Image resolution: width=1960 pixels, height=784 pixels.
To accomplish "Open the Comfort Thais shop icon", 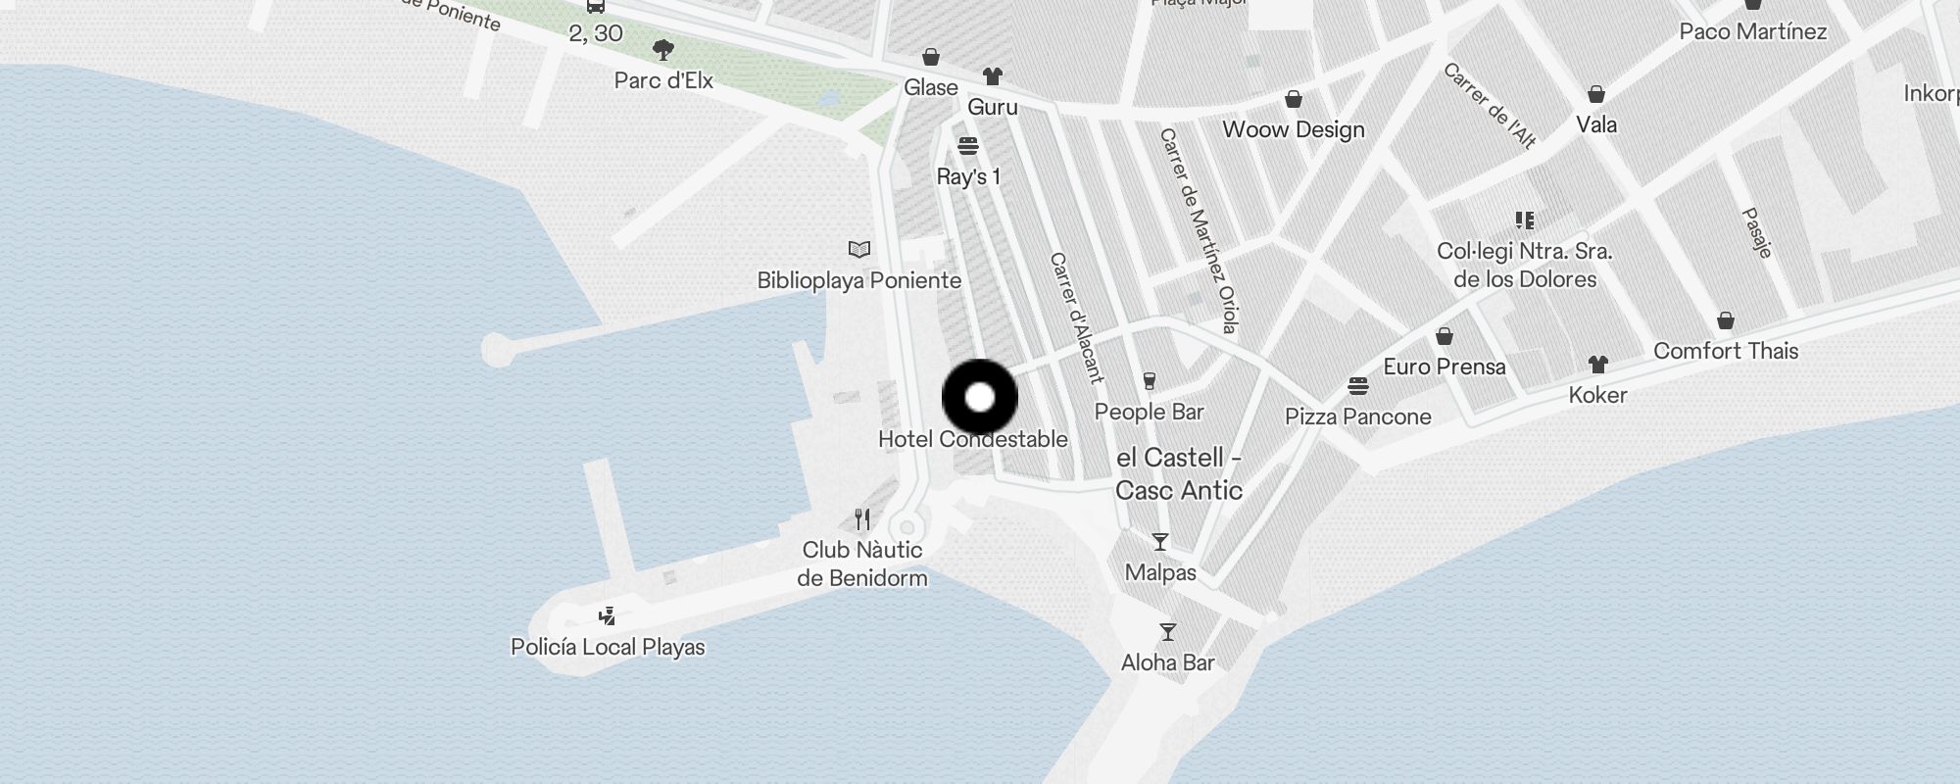I will click(x=1726, y=320).
